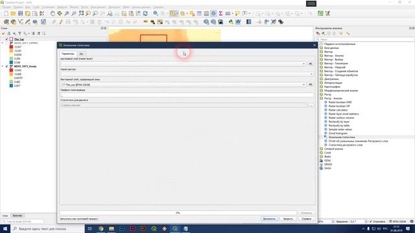Open the Select Features tool dropdown arrow

click(x=177, y=14)
